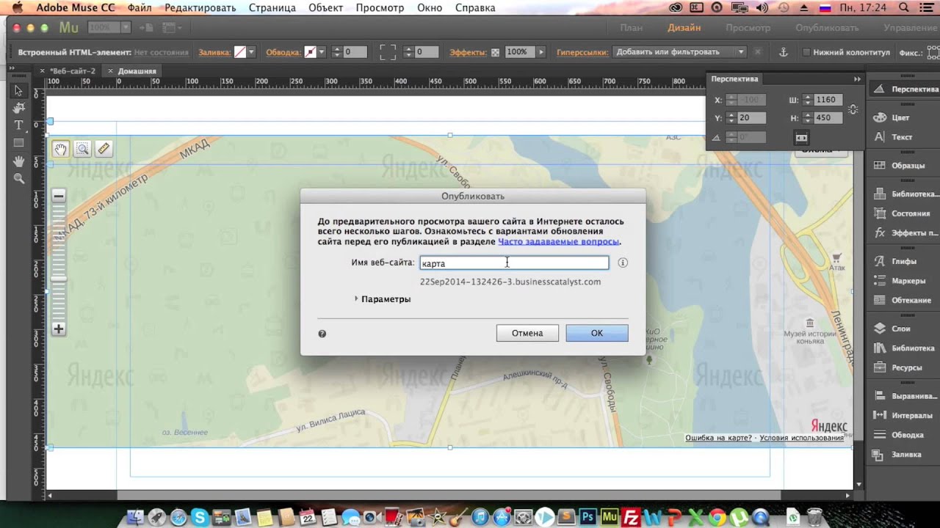
Task: Zoom in map with plus button
Action: point(59,329)
